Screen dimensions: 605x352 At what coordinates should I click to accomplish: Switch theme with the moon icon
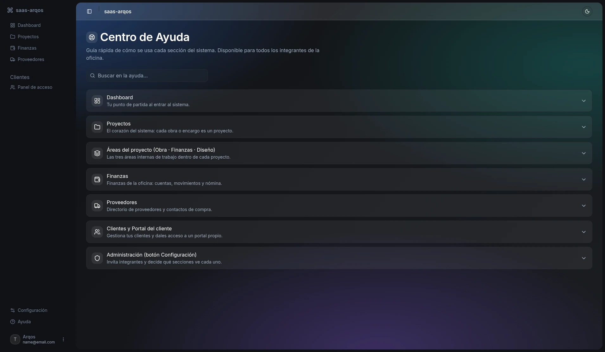587,11
